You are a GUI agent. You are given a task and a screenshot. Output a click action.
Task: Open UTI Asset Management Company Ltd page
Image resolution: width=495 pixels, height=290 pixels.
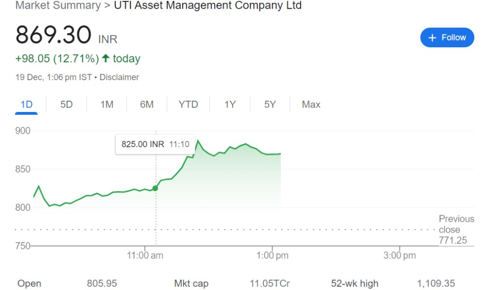click(207, 6)
